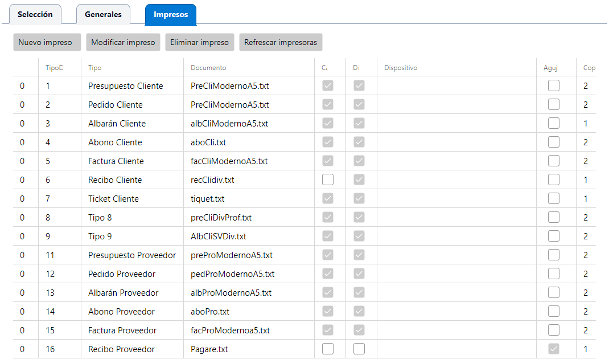Select the Ticket Cliente cell
The image size is (609, 359).
pyautogui.click(x=132, y=199)
